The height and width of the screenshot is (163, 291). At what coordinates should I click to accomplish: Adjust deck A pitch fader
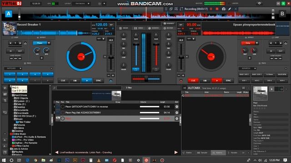coord(111,58)
